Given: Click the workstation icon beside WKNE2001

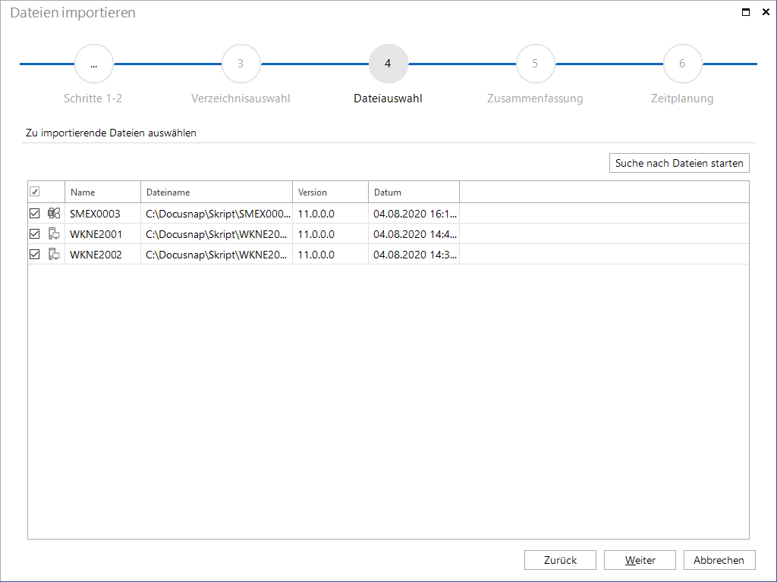Looking at the screenshot, I should (x=54, y=233).
